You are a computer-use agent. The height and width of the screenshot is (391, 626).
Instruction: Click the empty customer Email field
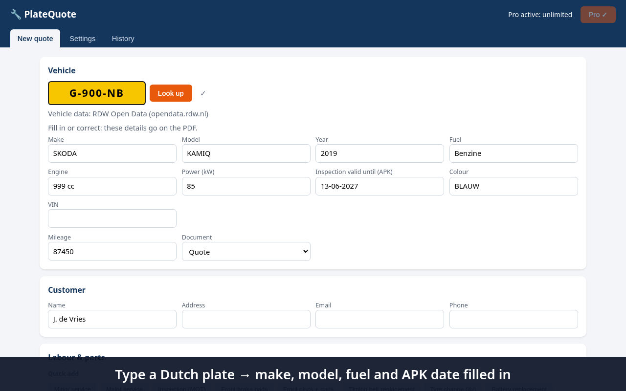(x=380, y=319)
